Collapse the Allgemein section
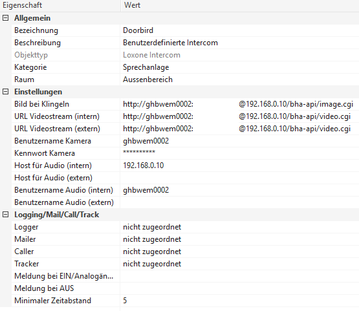The height and width of the screenshot is (311, 359). 5,18
